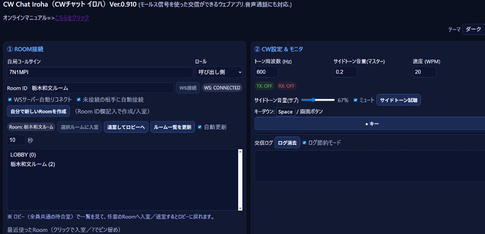Open the theme dropdown showing ダーク
This screenshot has width=485, height=234.
pos(473,30)
